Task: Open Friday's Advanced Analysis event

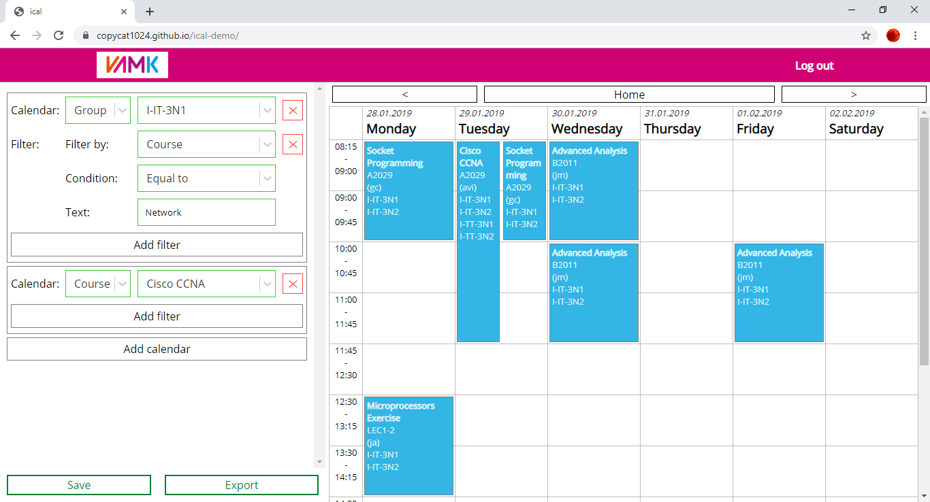Action: pyautogui.click(x=779, y=292)
